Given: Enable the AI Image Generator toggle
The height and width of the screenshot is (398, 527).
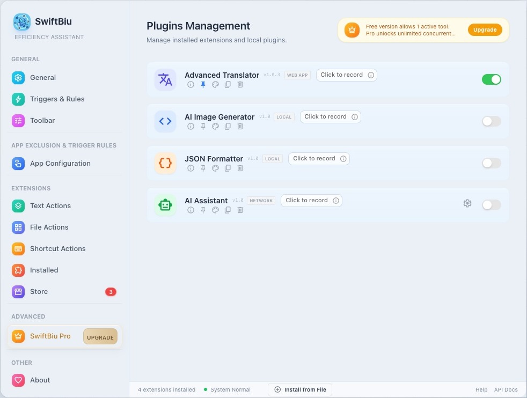Looking at the screenshot, I should coord(492,121).
